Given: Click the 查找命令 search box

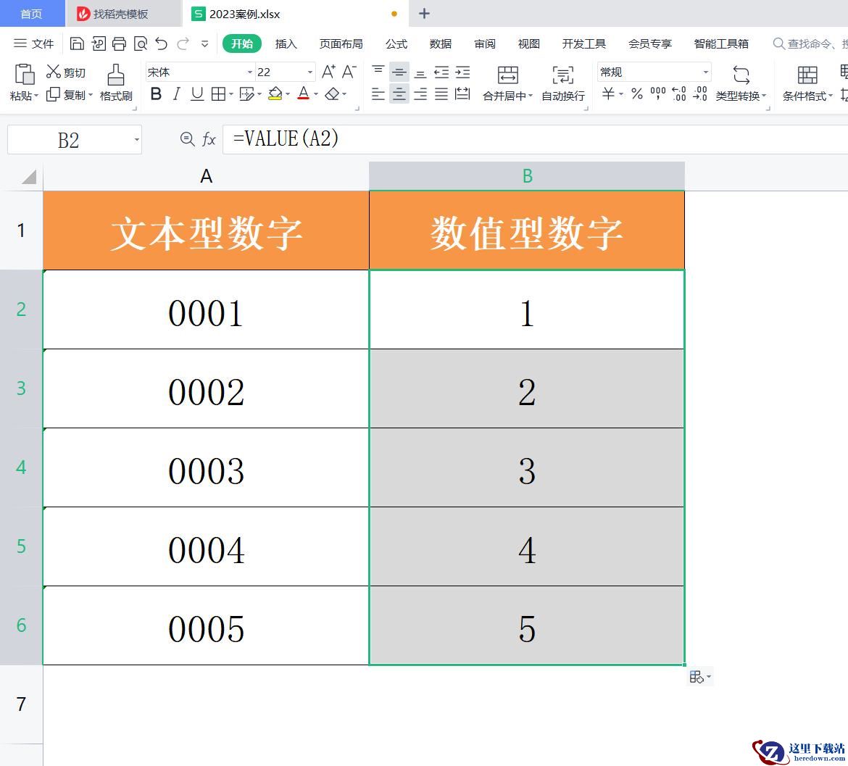Looking at the screenshot, I should pyautogui.click(x=810, y=43).
